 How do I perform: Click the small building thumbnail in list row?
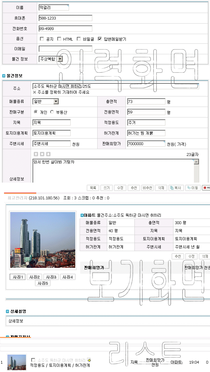[x=17, y=363]
